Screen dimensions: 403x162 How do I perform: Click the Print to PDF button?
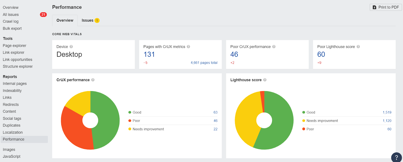(x=386, y=7)
